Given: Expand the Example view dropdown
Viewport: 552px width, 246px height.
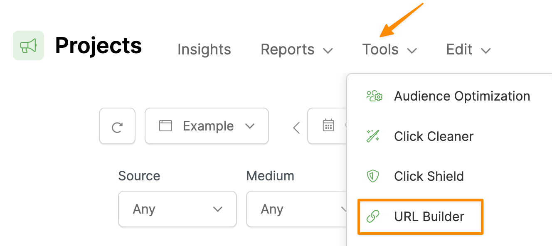Looking at the screenshot, I should click(x=249, y=126).
